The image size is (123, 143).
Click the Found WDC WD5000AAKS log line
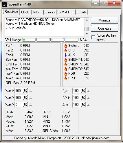coord(43,20)
